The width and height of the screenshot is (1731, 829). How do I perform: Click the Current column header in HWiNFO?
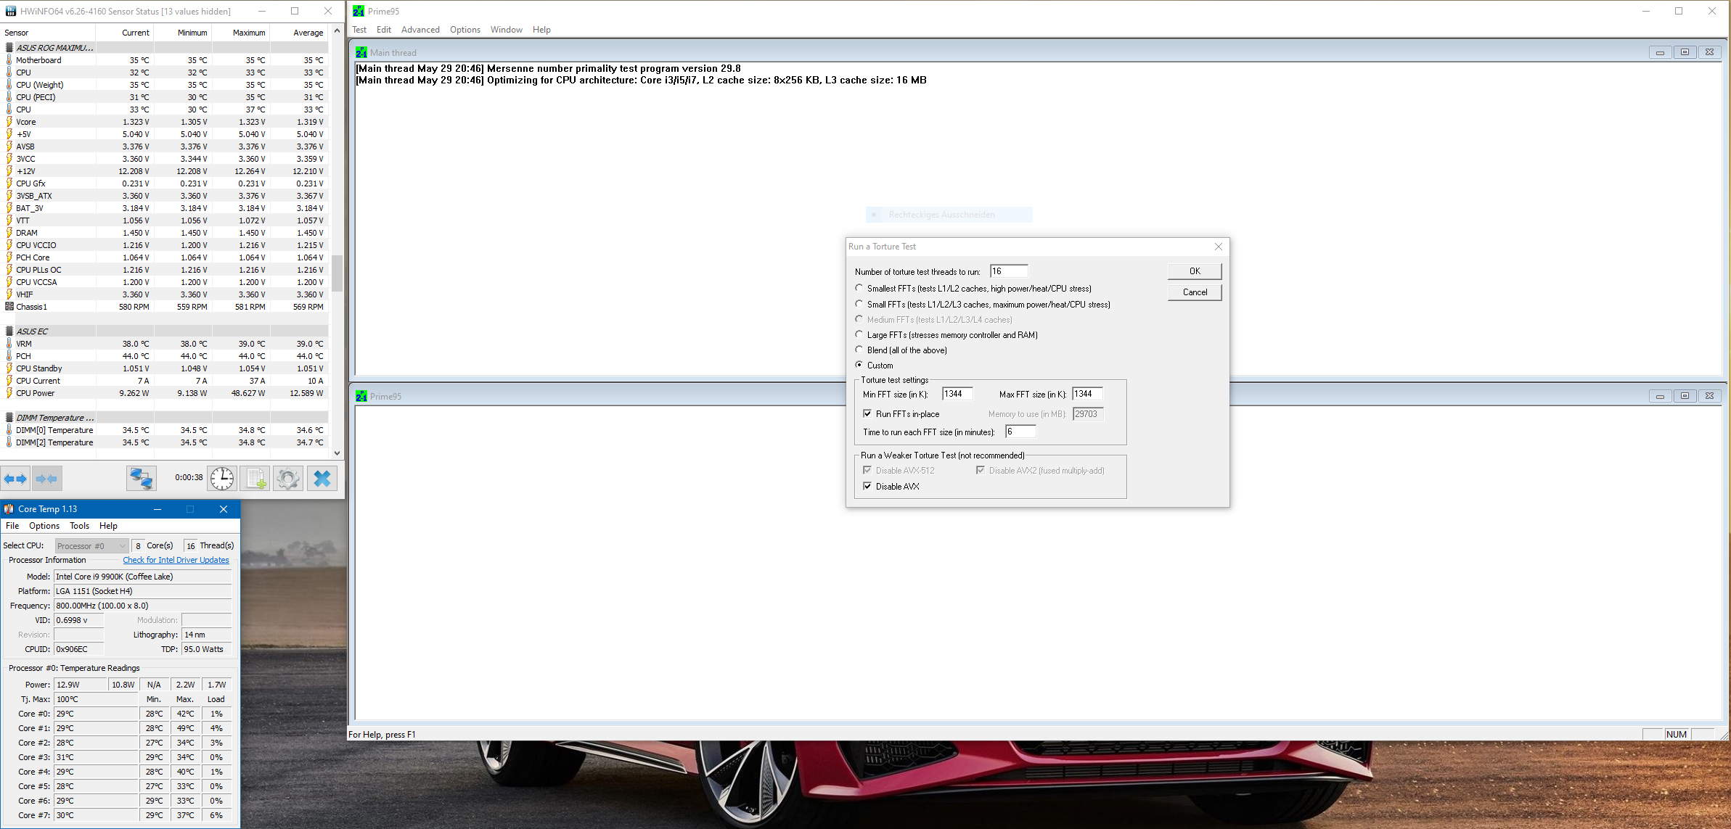click(135, 33)
